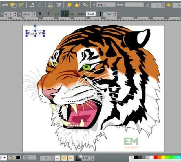Select the 'This is V7' text element

coord(35,34)
